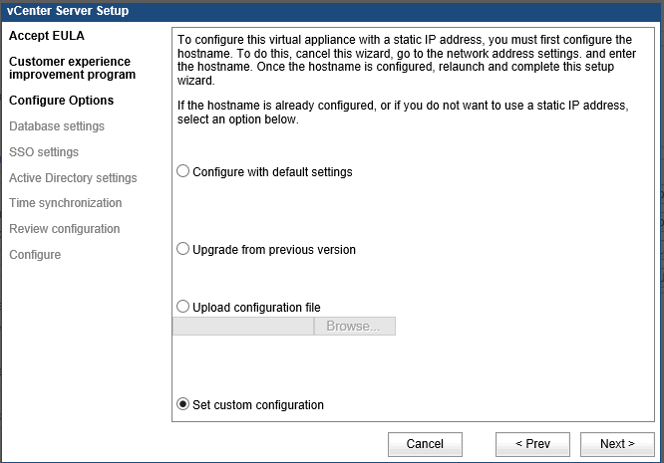Select the final Configure step
This screenshot has width=664, height=463.
click(x=35, y=255)
